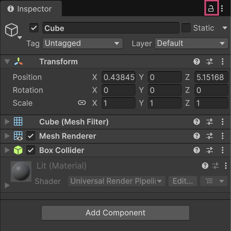The width and height of the screenshot is (231, 231).
Task: Open the Layer dropdown showing Default
Action: coord(191,43)
